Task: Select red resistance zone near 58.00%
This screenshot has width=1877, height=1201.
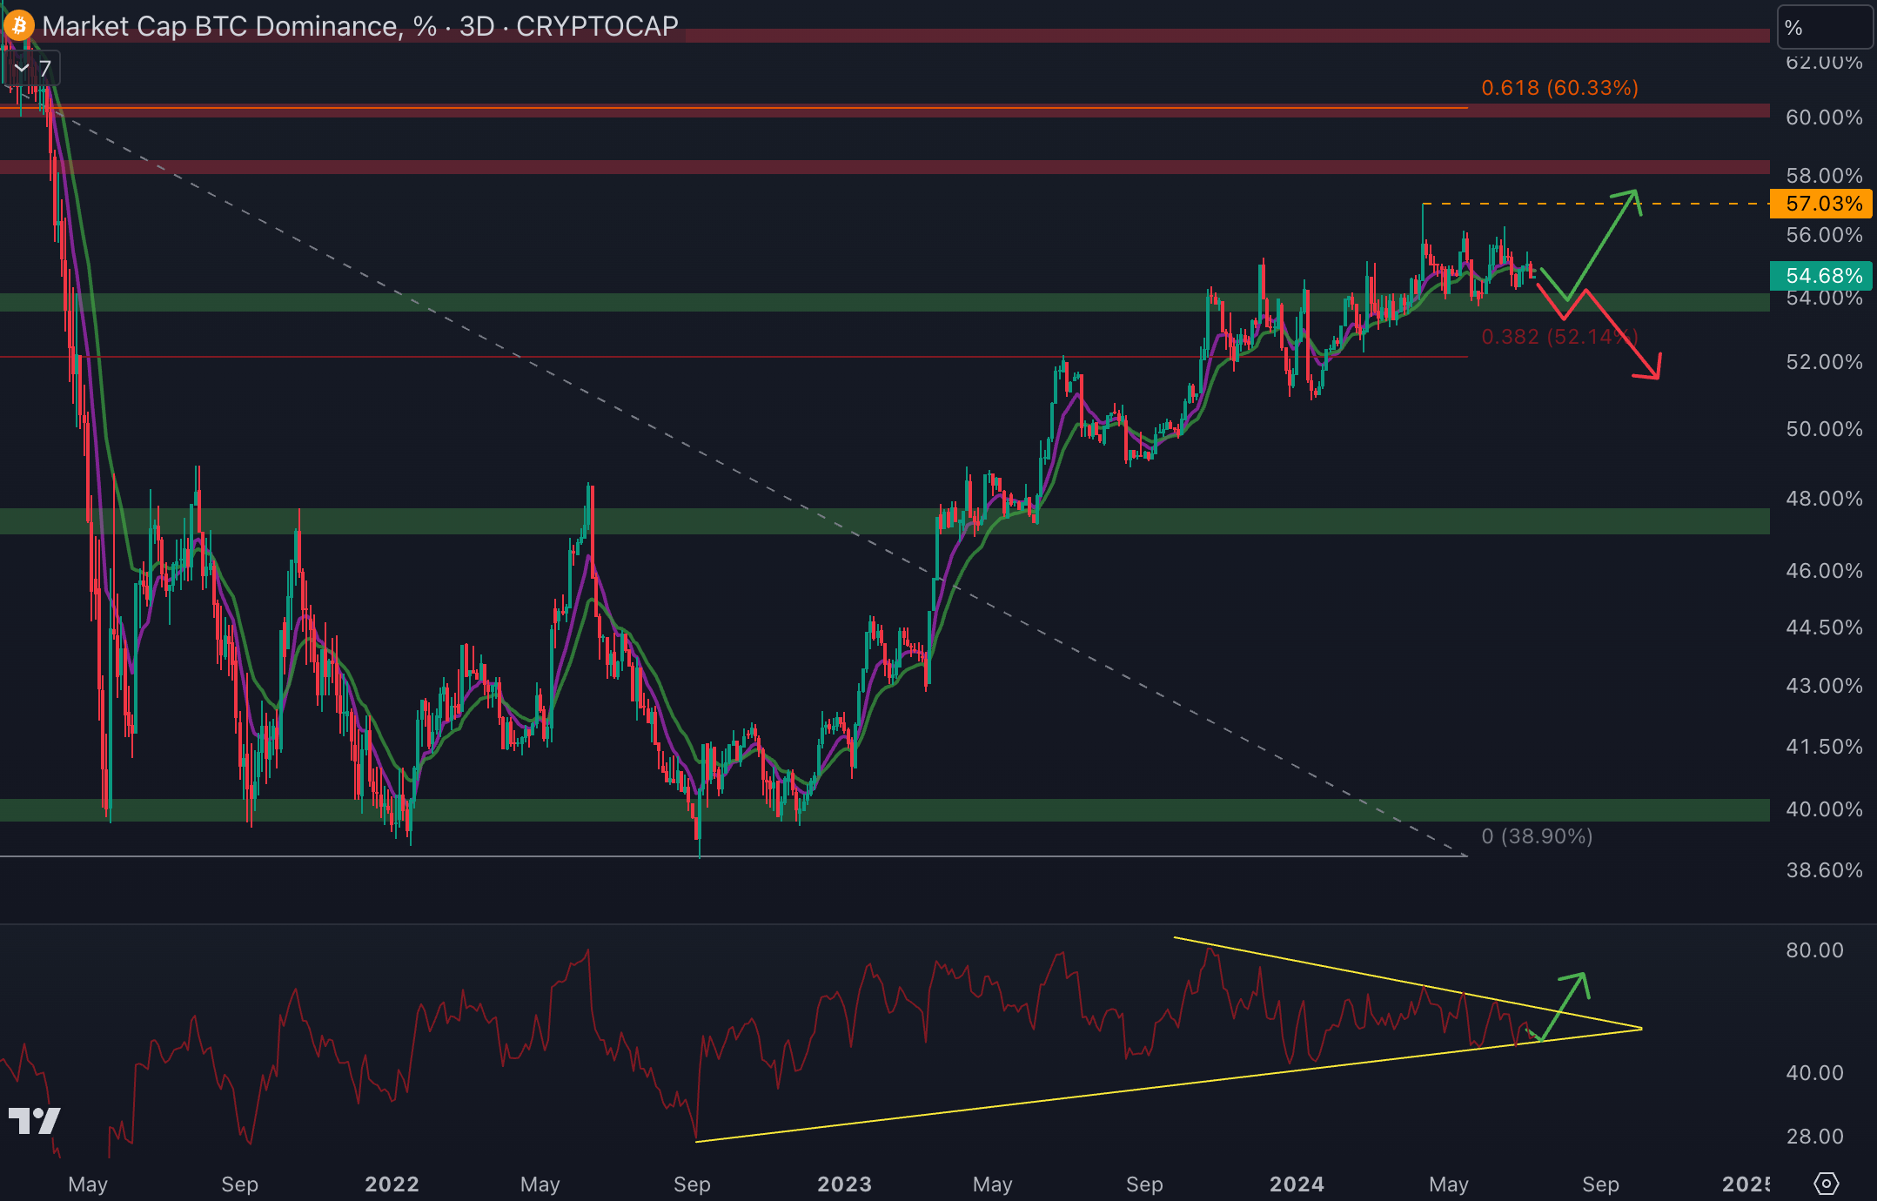Action: (x=870, y=167)
